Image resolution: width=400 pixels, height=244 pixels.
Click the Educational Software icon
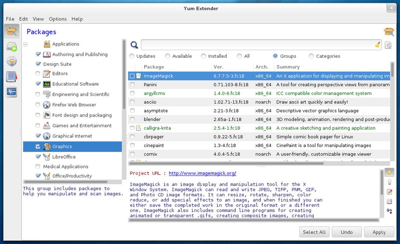[46, 84]
